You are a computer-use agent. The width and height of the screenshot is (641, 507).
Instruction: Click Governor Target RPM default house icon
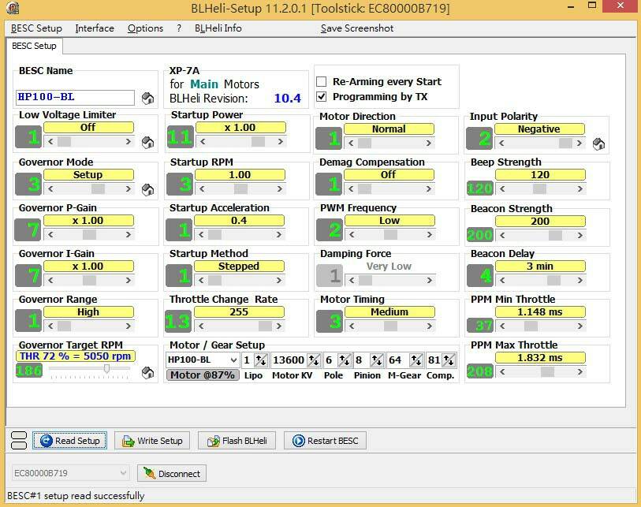[x=147, y=372]
